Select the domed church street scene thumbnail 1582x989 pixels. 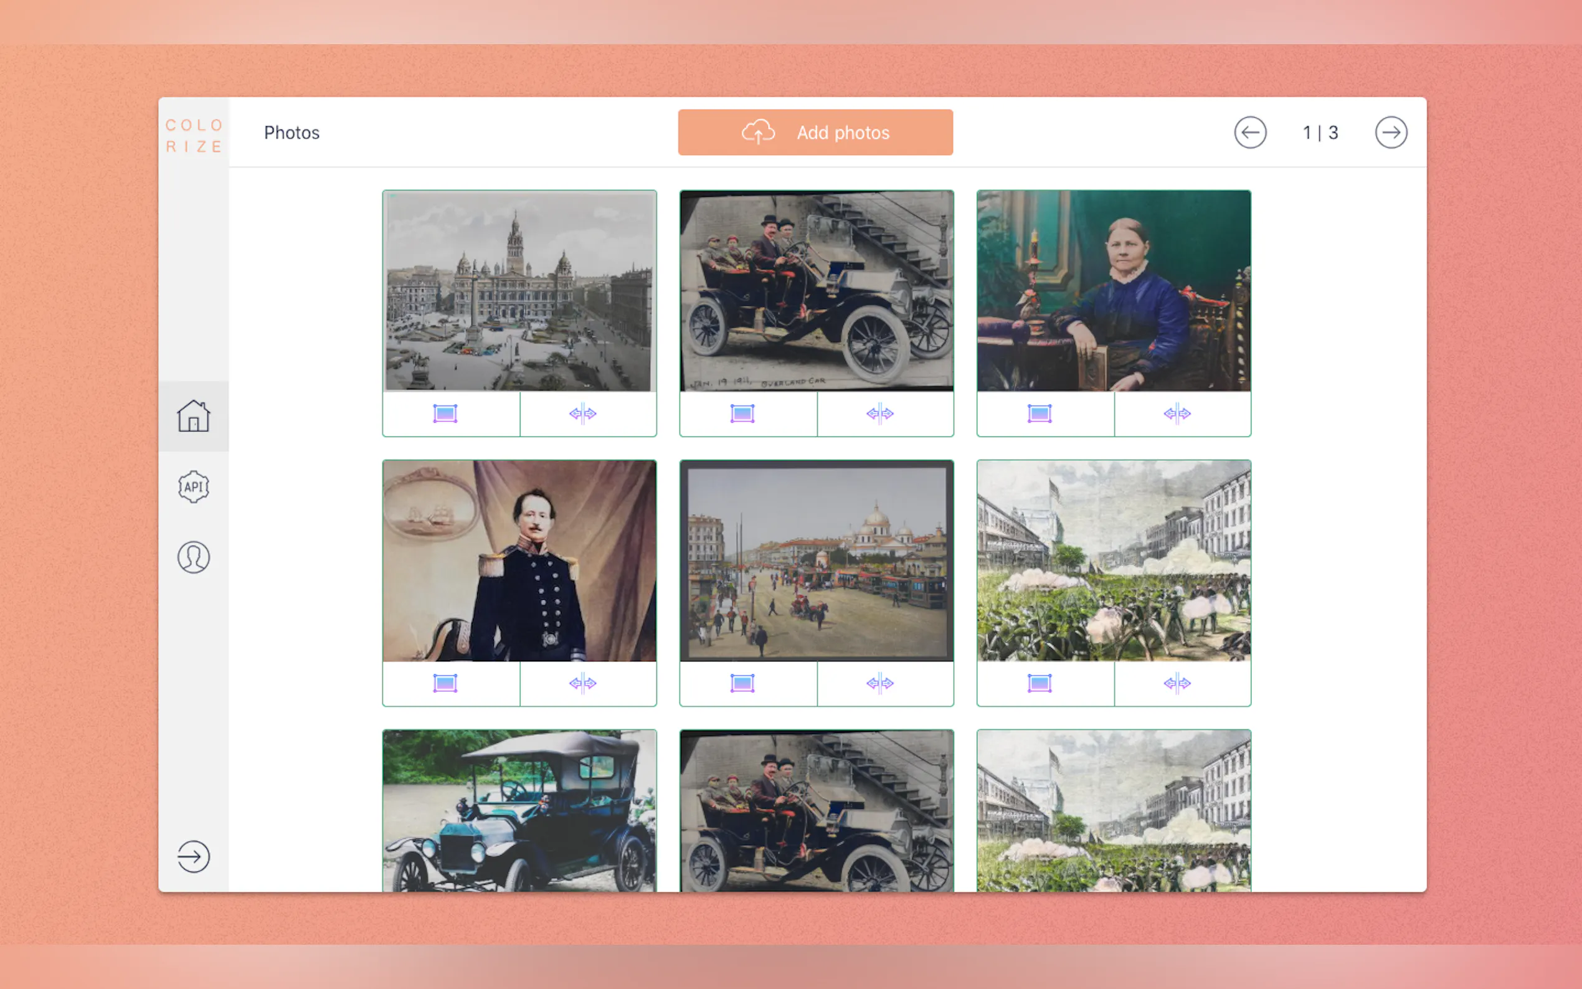click(x=816, y=561)
